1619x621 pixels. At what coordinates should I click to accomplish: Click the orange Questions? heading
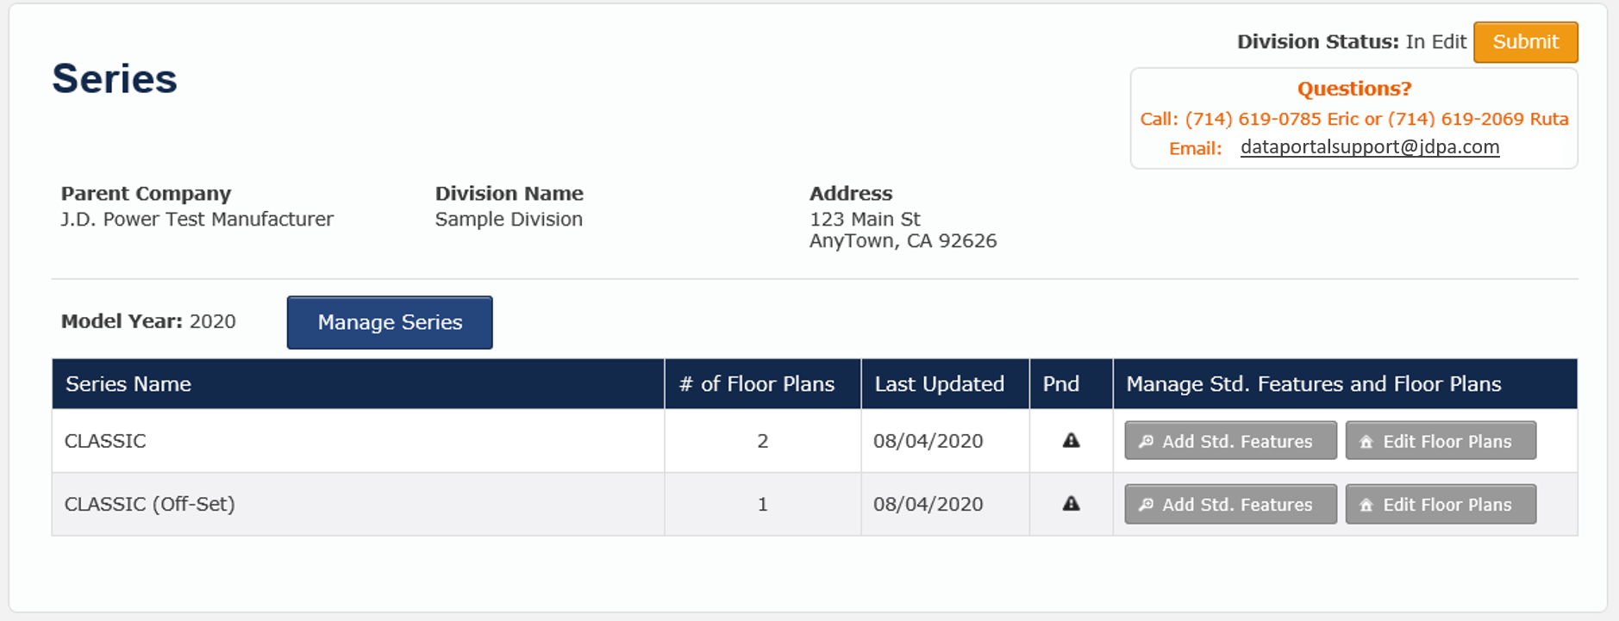[1353, 89]
